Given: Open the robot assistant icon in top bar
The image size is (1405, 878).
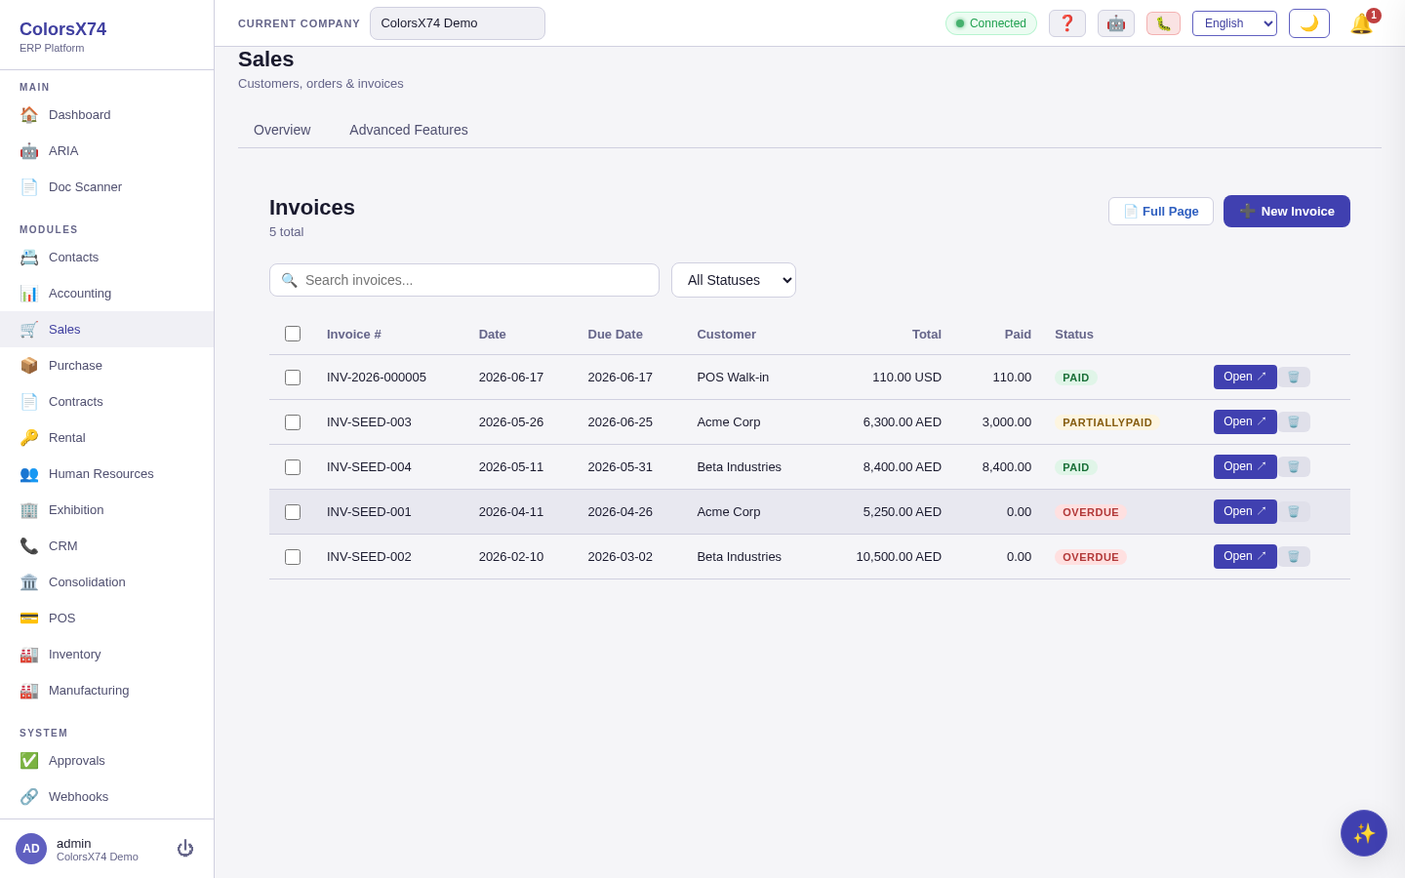Looking at the screenshot, I should click(x=1116, y=23).
